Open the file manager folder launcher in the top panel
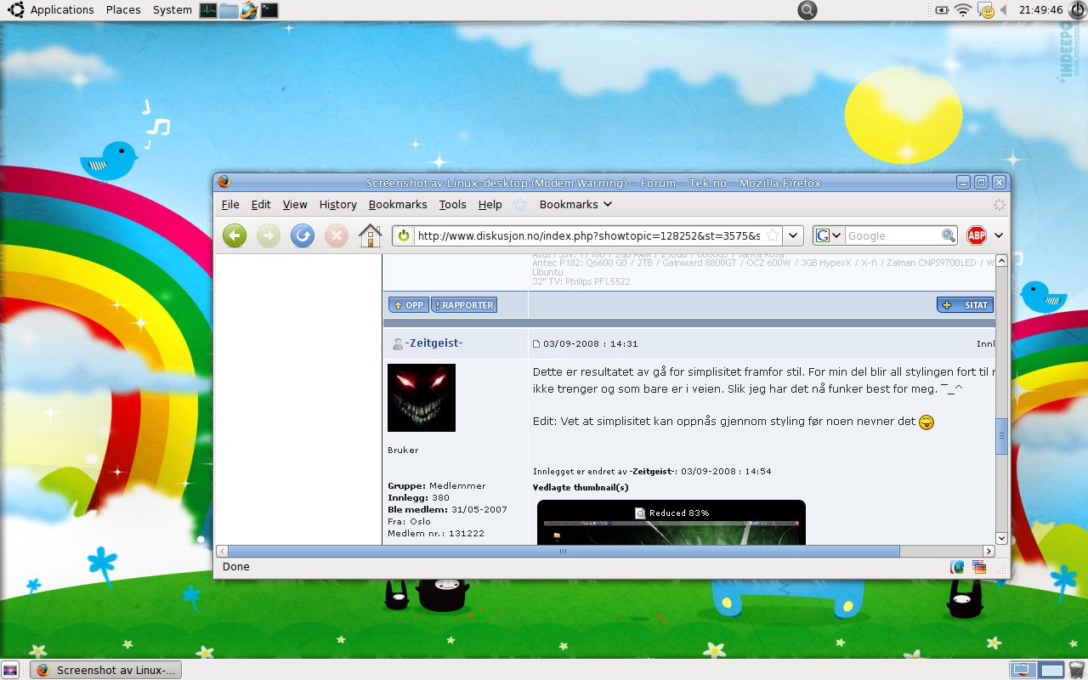The width and height of the screenshot is (1088, 680). [x=228, y=10]
